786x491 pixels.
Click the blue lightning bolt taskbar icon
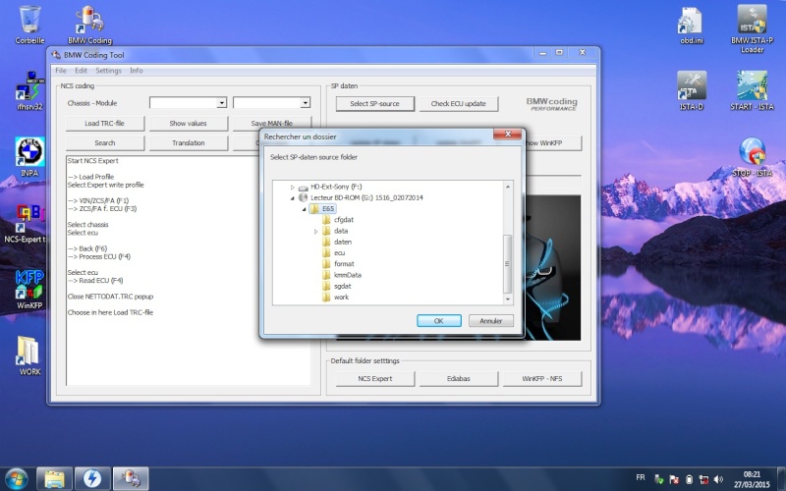coord(92,478)
